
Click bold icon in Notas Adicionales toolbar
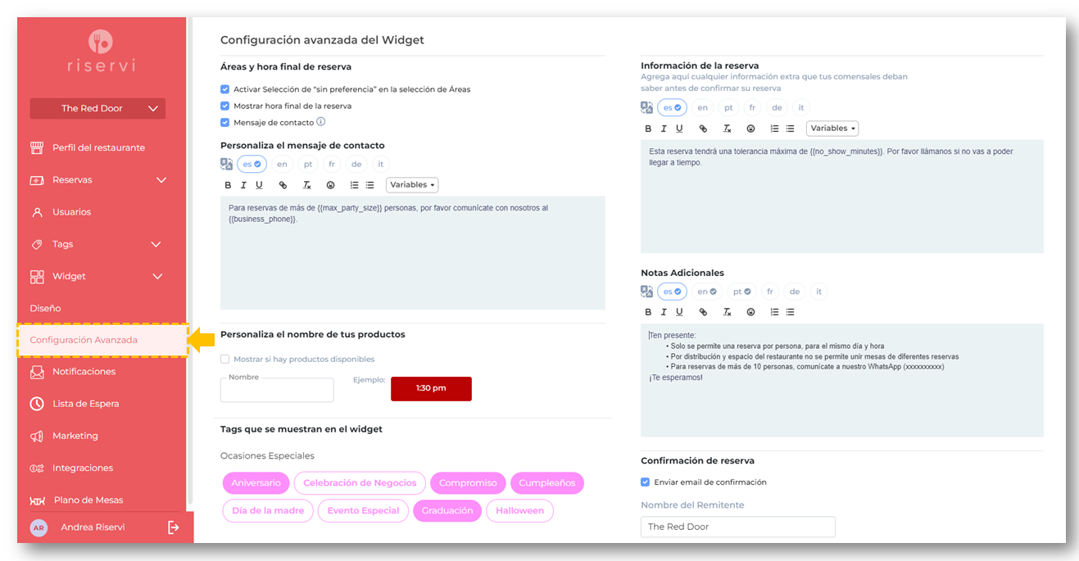(x=648, y=312)
